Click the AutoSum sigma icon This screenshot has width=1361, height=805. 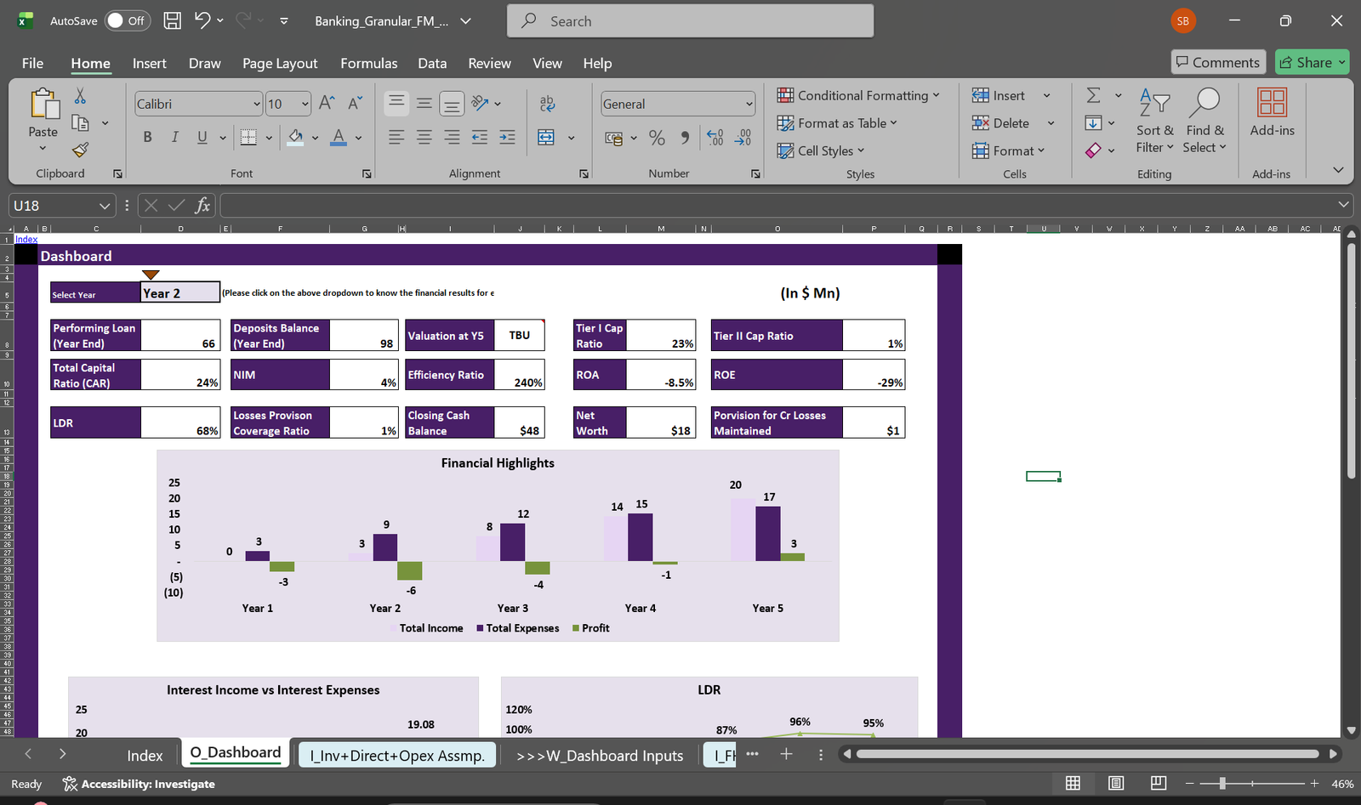click(1094, 95)
